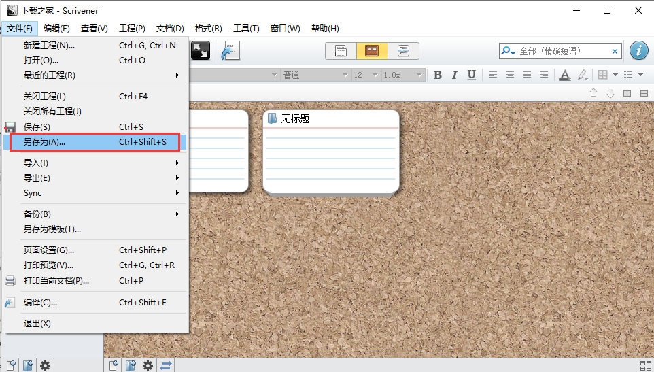654x372 pixels.
Task: Click the insert table icon
Action: point(603,75)
